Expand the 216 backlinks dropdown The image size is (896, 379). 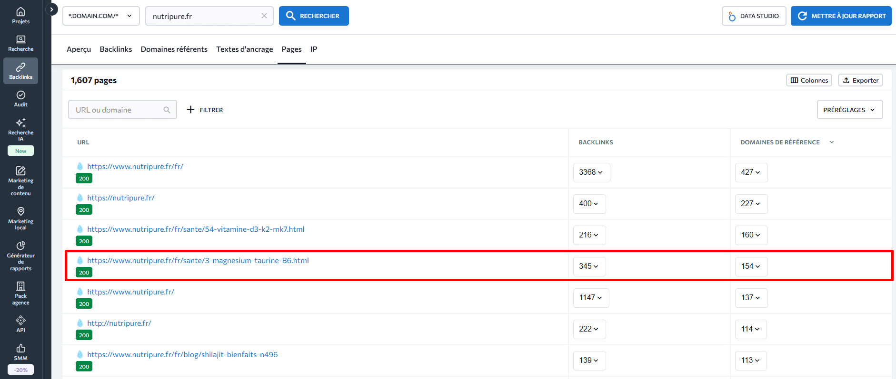[x=589, y=235]
